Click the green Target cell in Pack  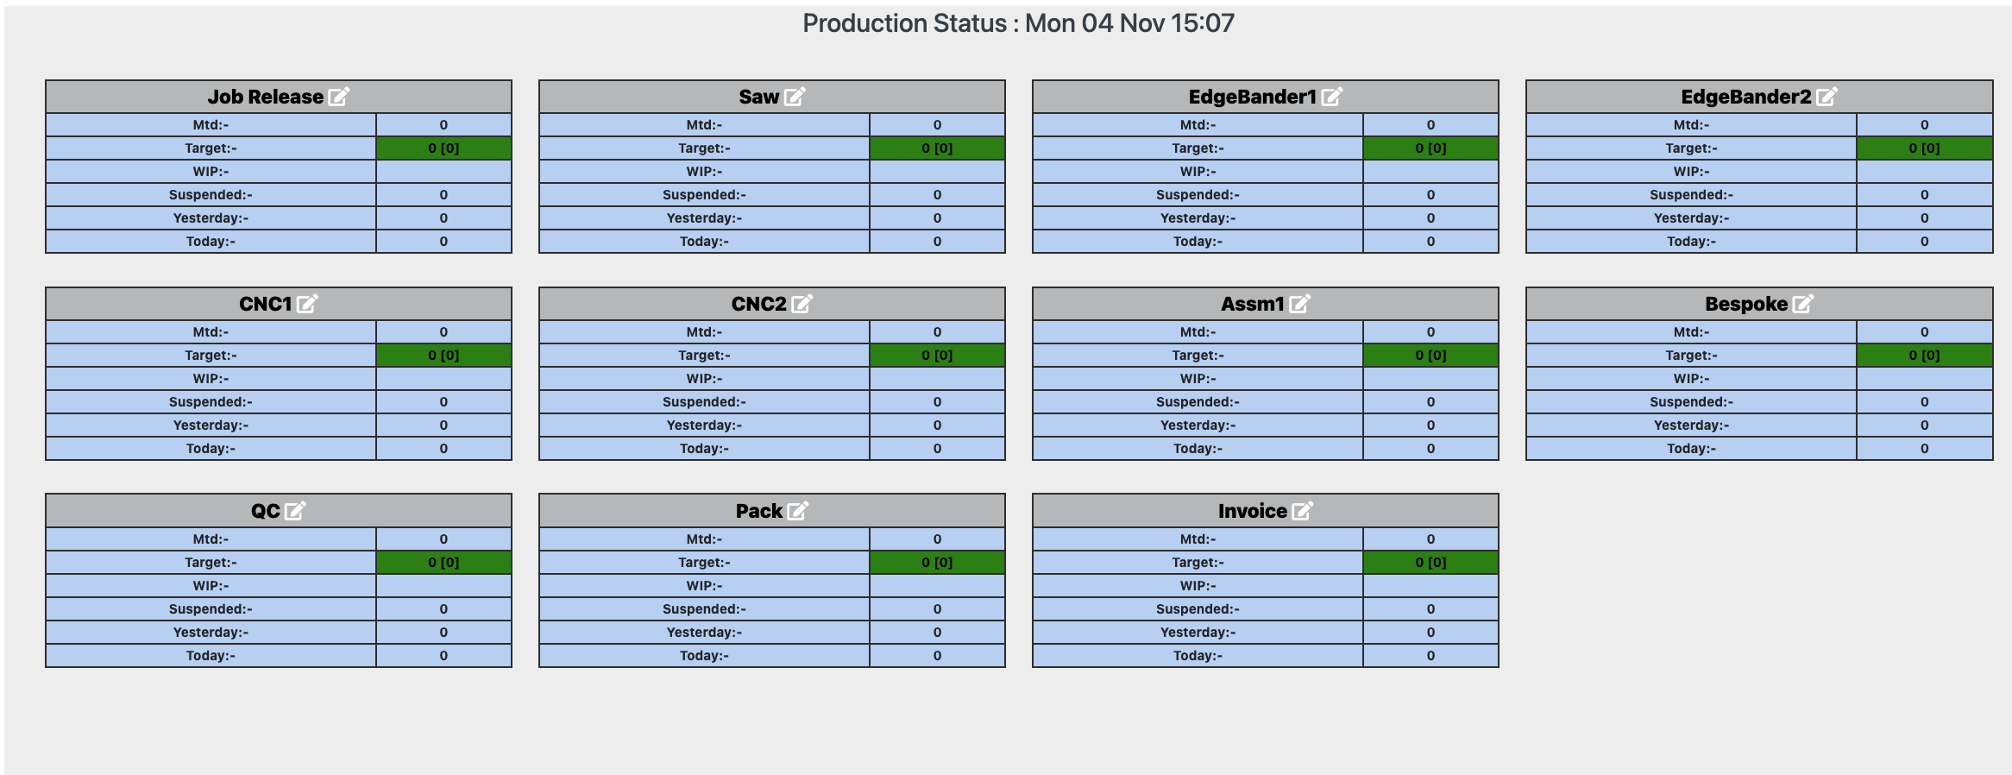[937, 563]
